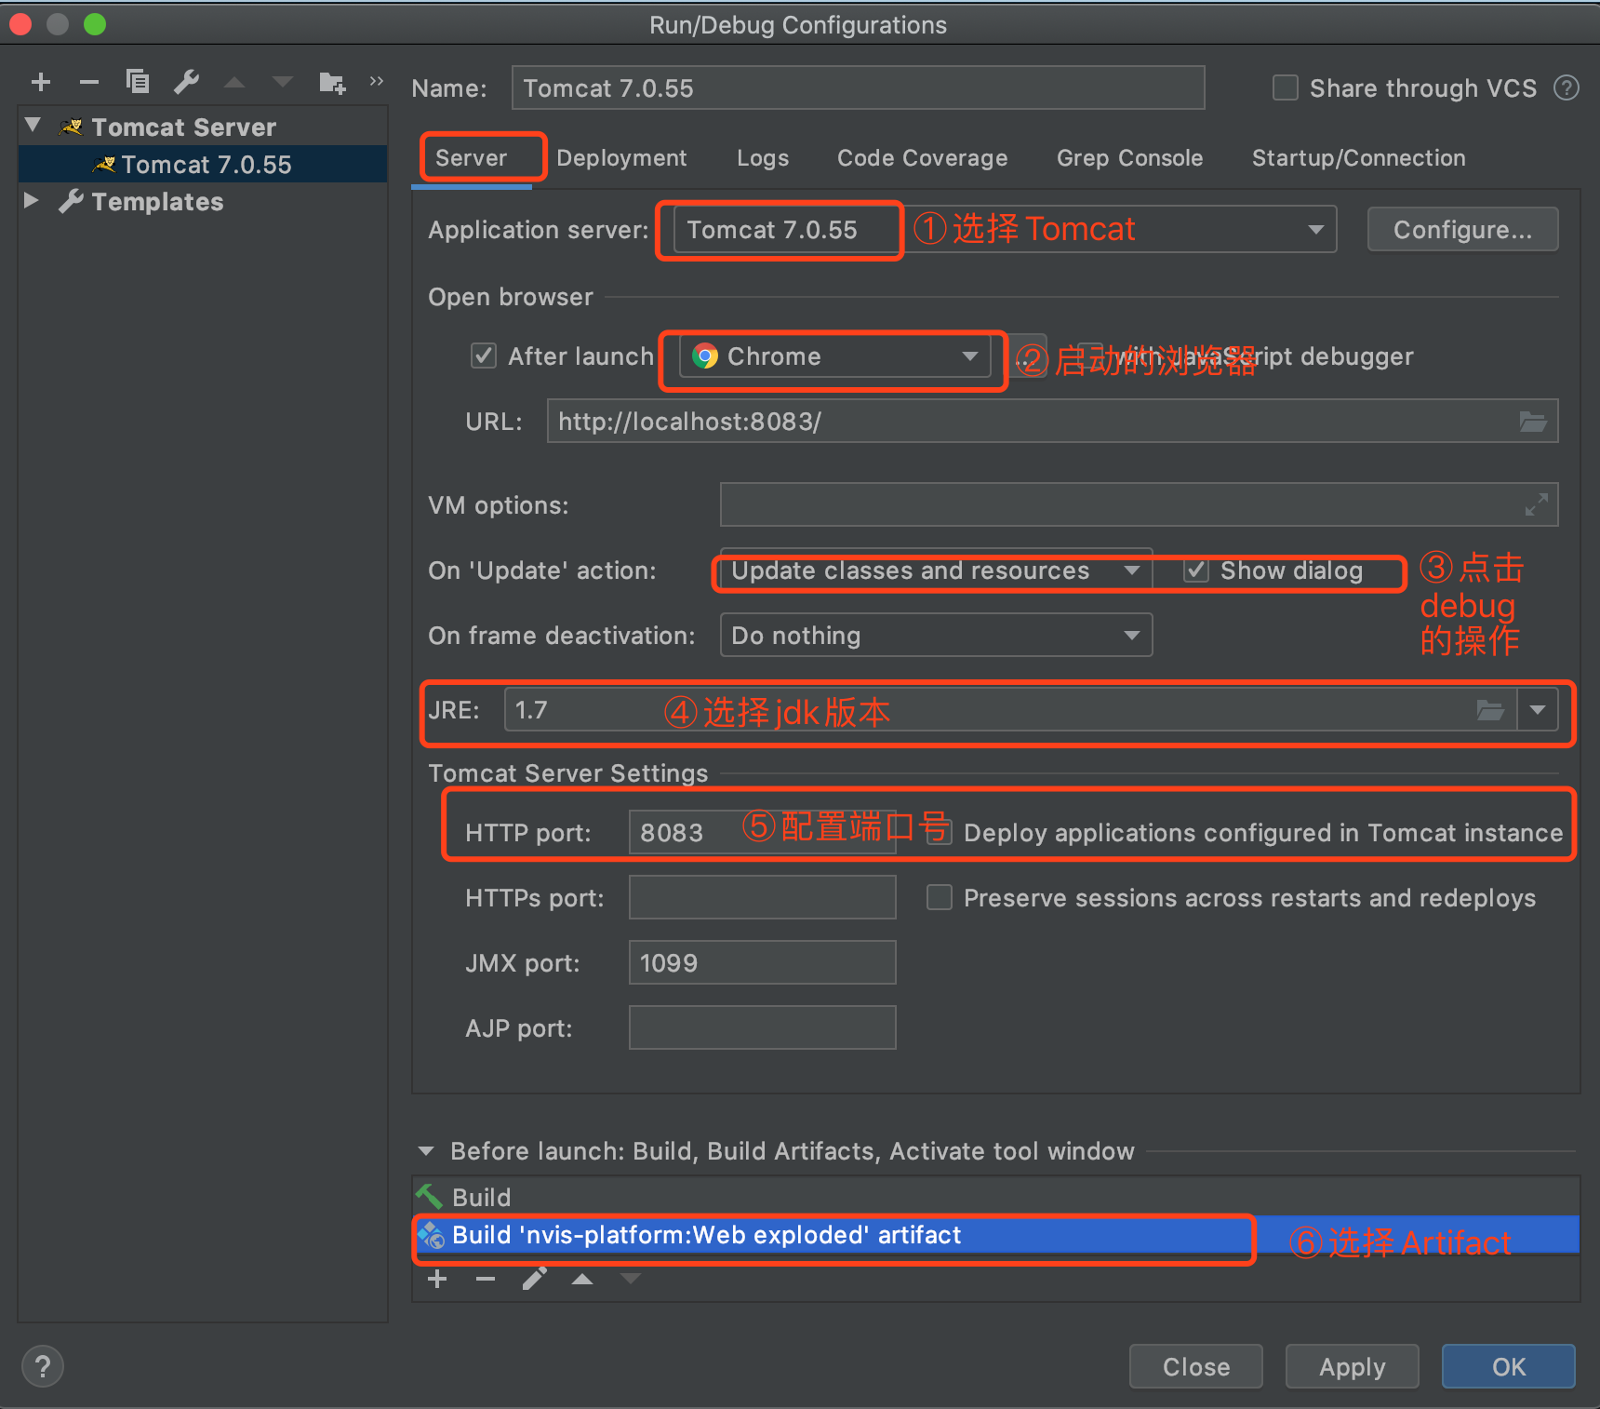Screen dimensions: 1600x1409
Task: Collapse Before launch section
Action: [426, 1151]
